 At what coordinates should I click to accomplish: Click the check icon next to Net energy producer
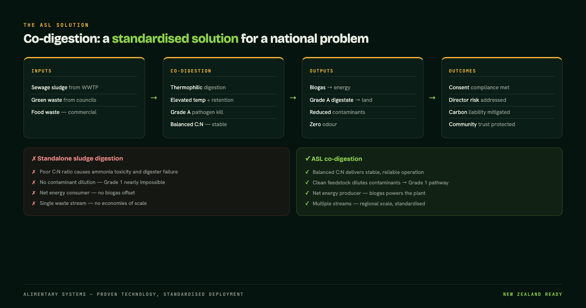click(x=307, y=193)
